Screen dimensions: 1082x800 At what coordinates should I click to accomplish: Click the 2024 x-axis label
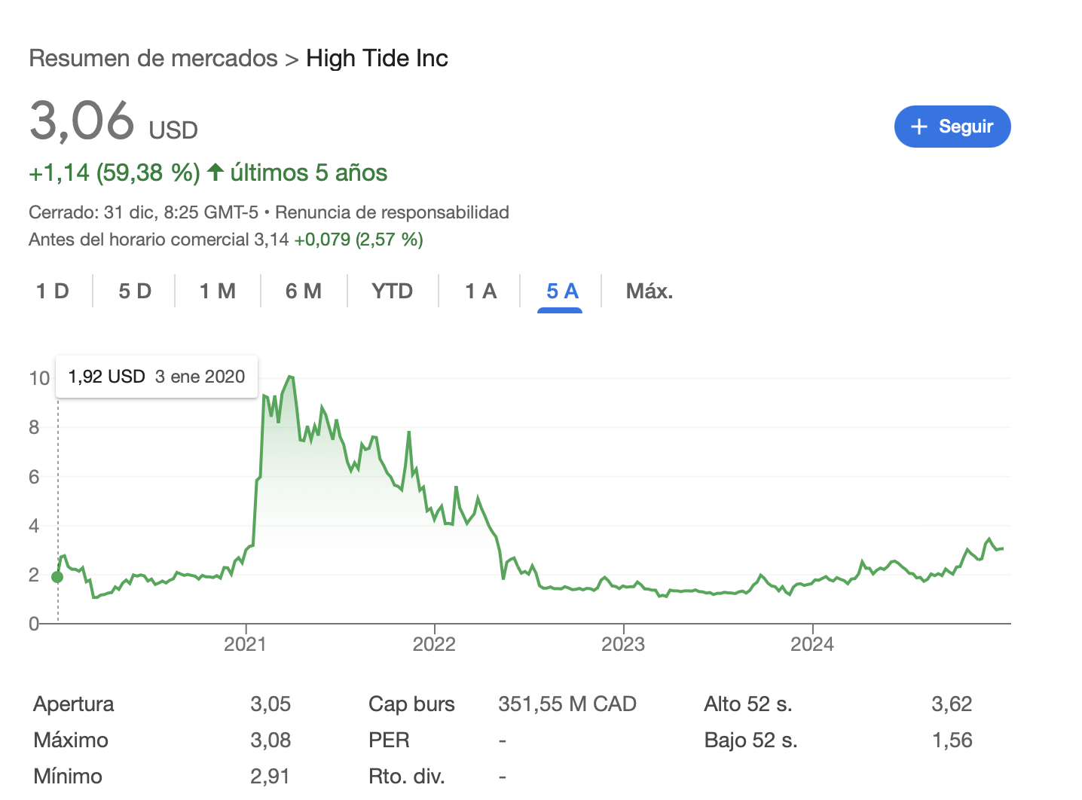point(812,644)
